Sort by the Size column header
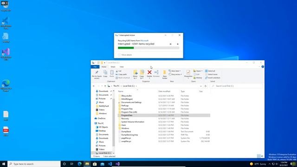 (x=204, y=91)
